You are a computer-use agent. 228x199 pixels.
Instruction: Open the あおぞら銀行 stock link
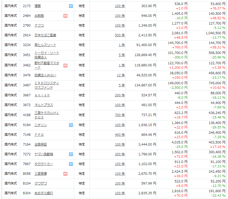[44, 193]
